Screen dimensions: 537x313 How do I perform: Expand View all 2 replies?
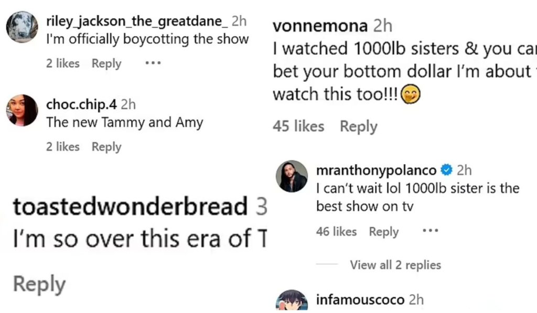pyautogui.click(x=395, y=265)
